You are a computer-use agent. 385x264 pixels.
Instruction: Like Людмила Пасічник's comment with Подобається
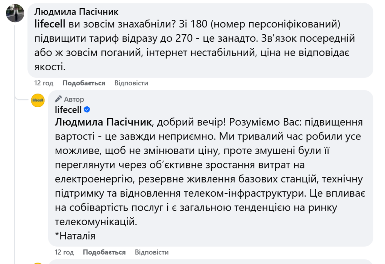point(83,83)
